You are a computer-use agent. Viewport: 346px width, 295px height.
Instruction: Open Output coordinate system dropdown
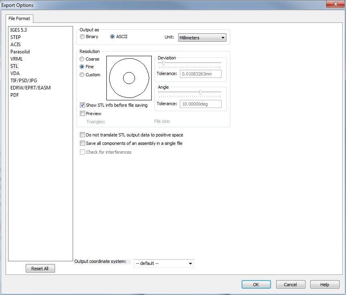164,263
